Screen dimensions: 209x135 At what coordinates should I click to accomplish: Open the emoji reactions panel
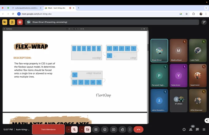tap(105, 130)
